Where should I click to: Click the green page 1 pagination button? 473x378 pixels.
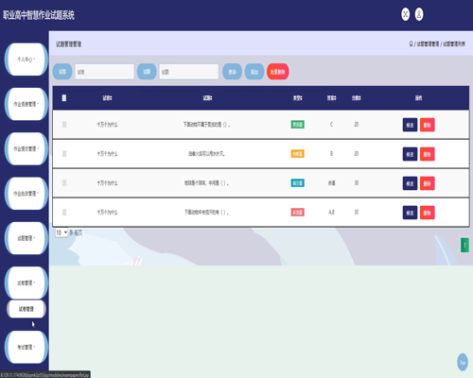click(464, 245)
